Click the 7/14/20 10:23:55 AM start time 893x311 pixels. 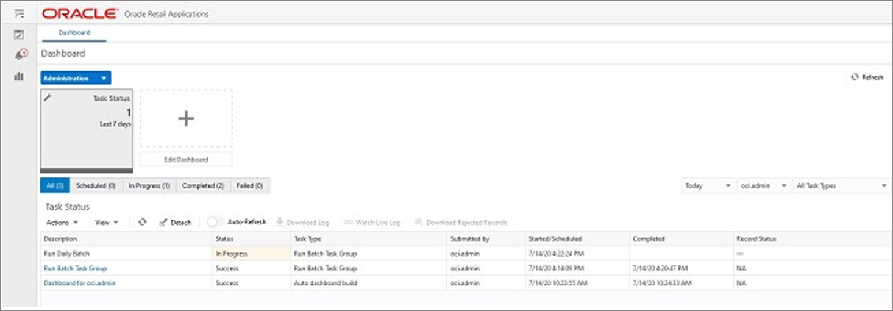559,283
